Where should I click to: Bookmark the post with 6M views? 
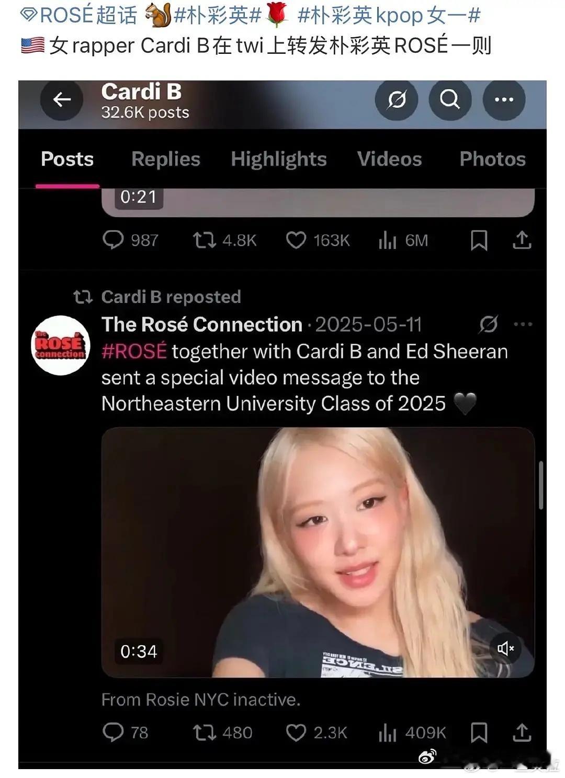click(x=479, y=240)
